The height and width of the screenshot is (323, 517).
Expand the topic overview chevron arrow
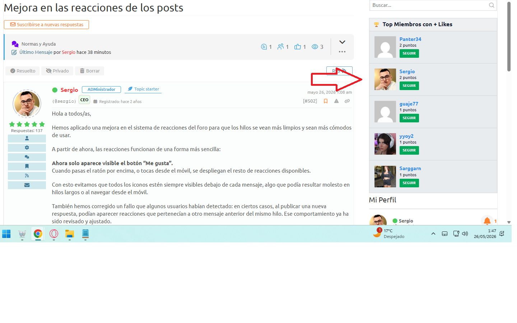[x=342, y=42]
